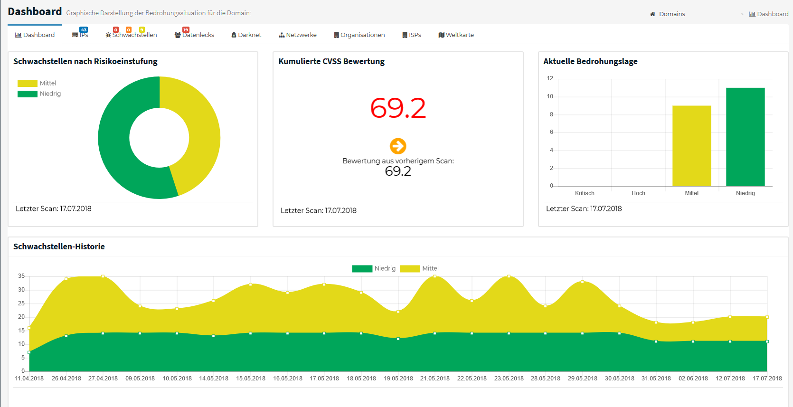The image size is (793, 407).
Task: Click the blue 43 badge on IPs
Action: tap(84, 30)
